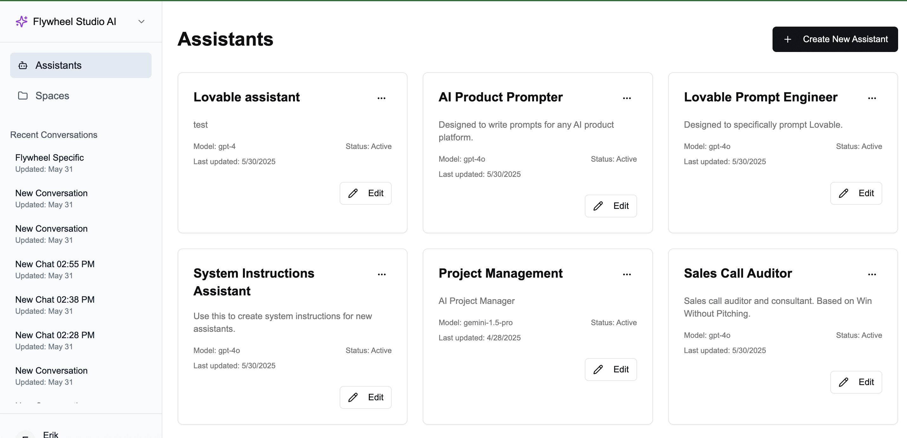Expand the Flywheel Studio AI workspace dropdown
This screenshot has height=438, width=907.
tap(141, 22)
